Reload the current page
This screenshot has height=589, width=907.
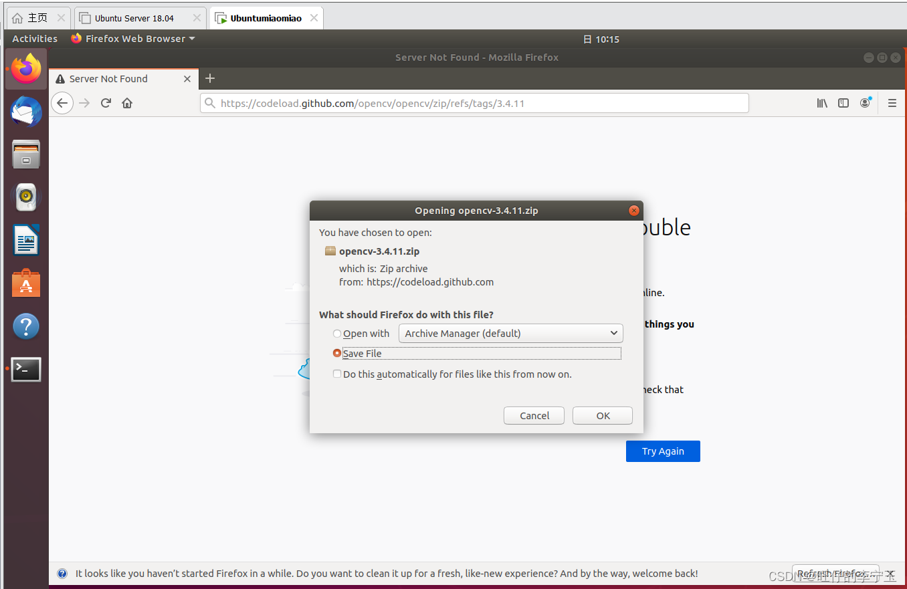[106, 103]
